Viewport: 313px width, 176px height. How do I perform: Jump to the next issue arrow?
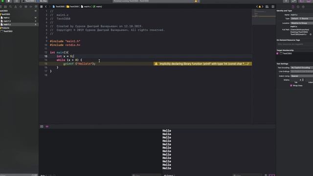(263, 6)
